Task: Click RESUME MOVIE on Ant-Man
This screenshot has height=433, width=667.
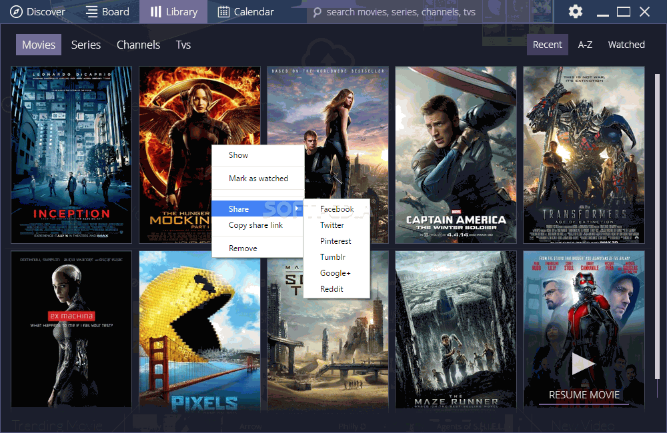Action: click(x=584, y=395)
